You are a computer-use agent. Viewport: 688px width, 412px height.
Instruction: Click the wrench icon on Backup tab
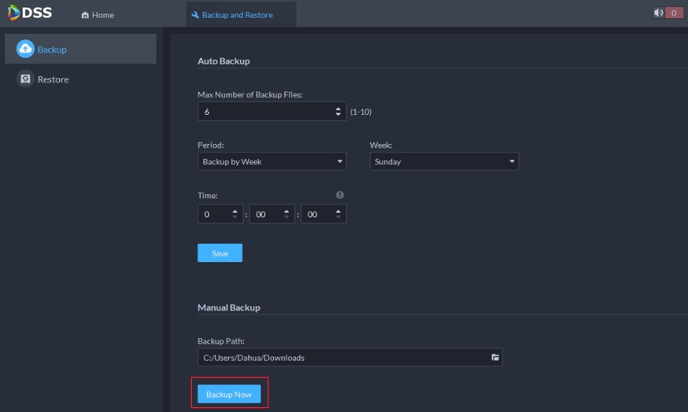(195, 15)
